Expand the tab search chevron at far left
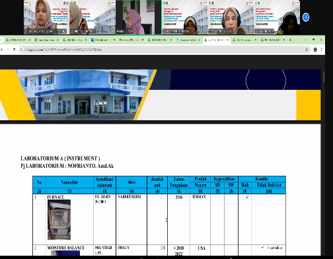Screen dimensions: 333x259 tap(1, 40)
